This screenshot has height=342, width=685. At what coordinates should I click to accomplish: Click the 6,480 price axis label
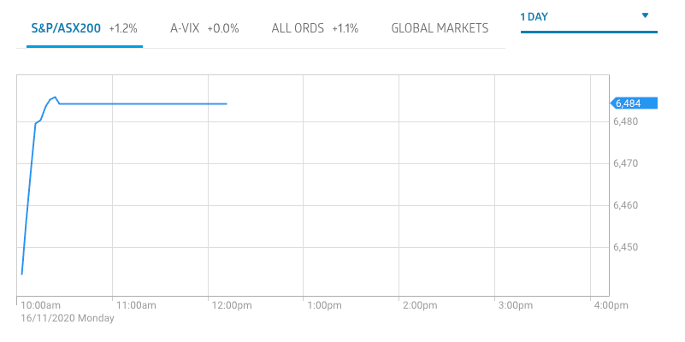tap(625, 122)
